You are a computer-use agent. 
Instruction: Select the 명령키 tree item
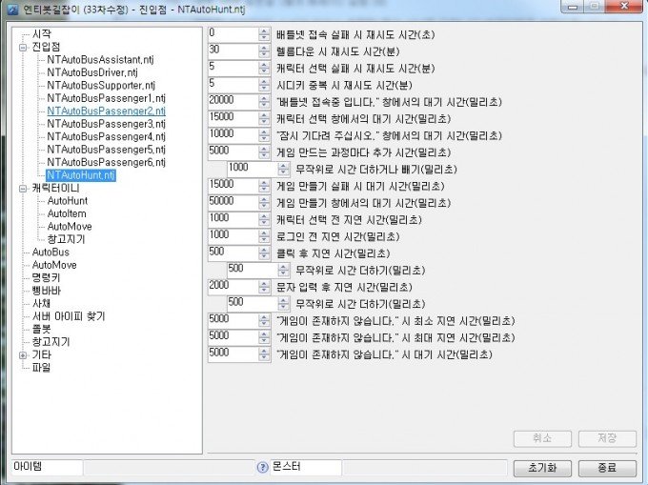(x=47, y=277)
